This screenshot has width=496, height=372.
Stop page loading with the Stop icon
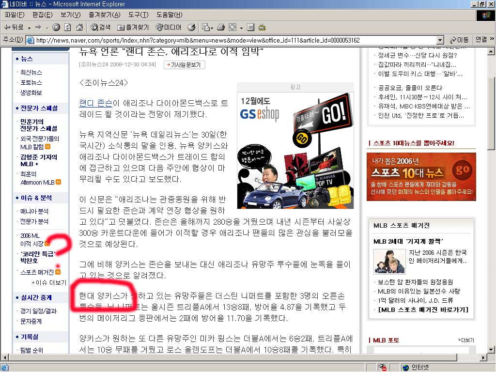tap(56, 28)
